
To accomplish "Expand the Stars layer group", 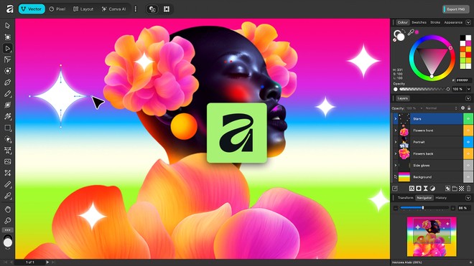I will click(x=396, y=118).
